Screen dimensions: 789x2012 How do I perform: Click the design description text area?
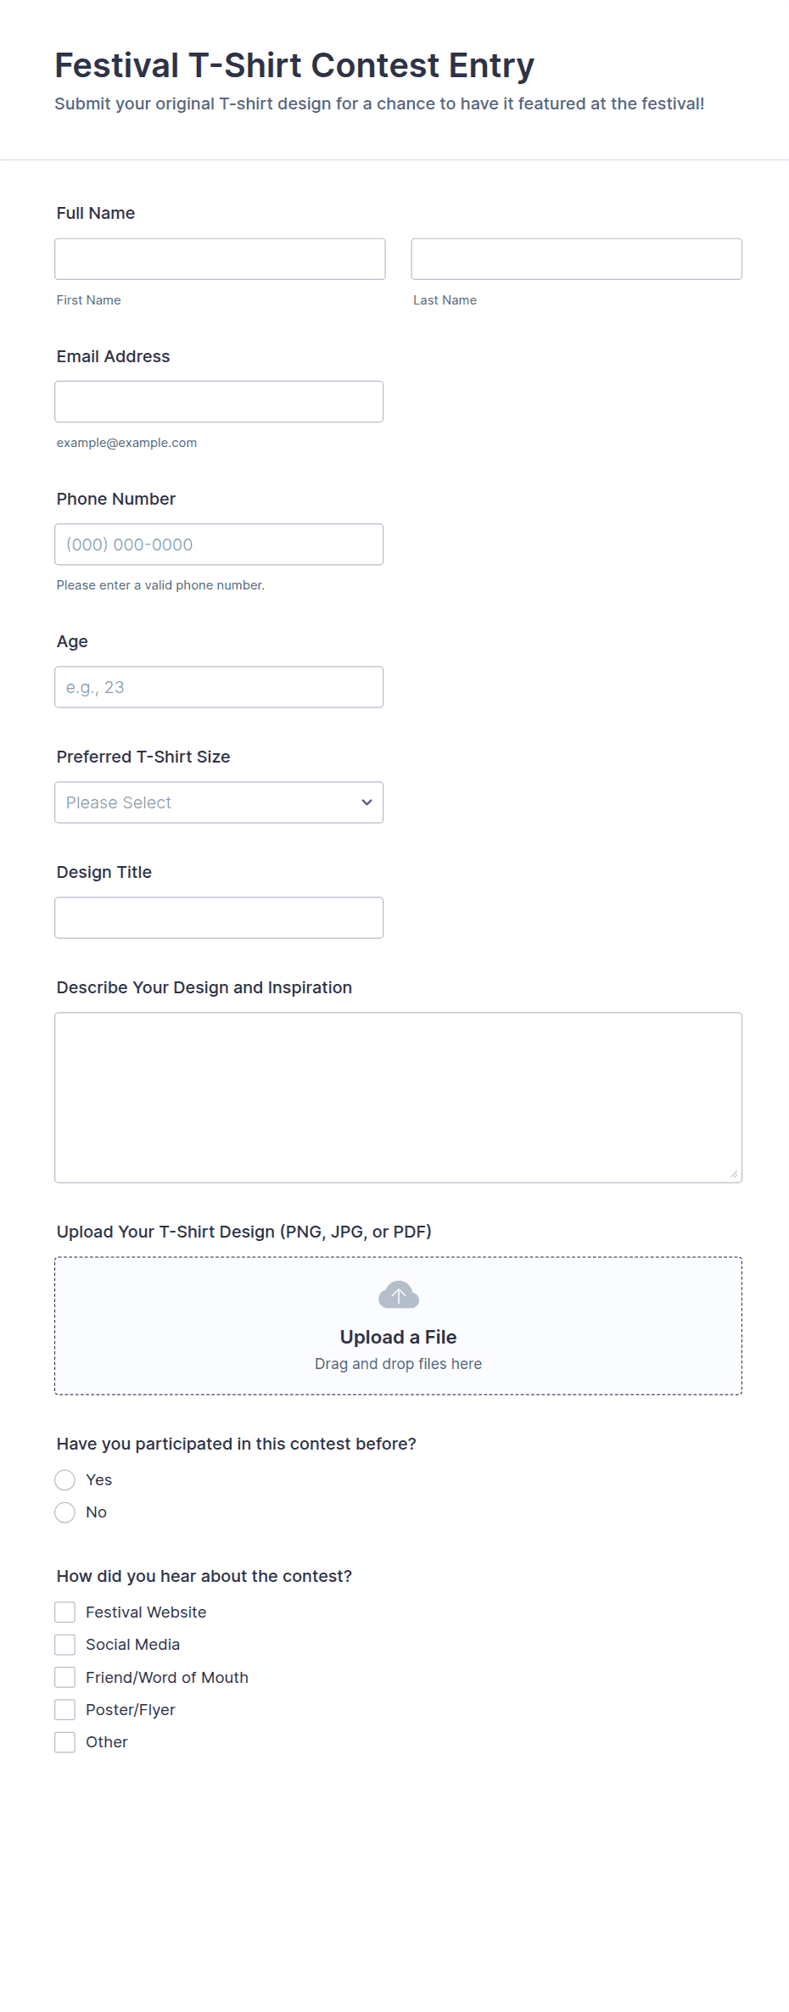coord(398,1097)
